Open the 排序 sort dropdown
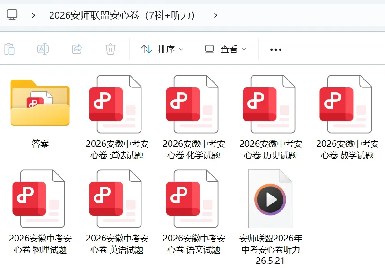The width and height of the screenshot is (385, 268). pyautogui.click(x=162, y=49)
